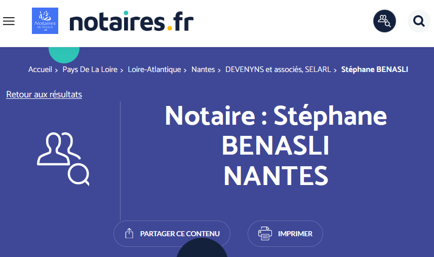Image resolution: width=434 pixels, height=257 pixels.
Task: Click the notaires.fr site wordmark
Action: (x=131, y=21)
